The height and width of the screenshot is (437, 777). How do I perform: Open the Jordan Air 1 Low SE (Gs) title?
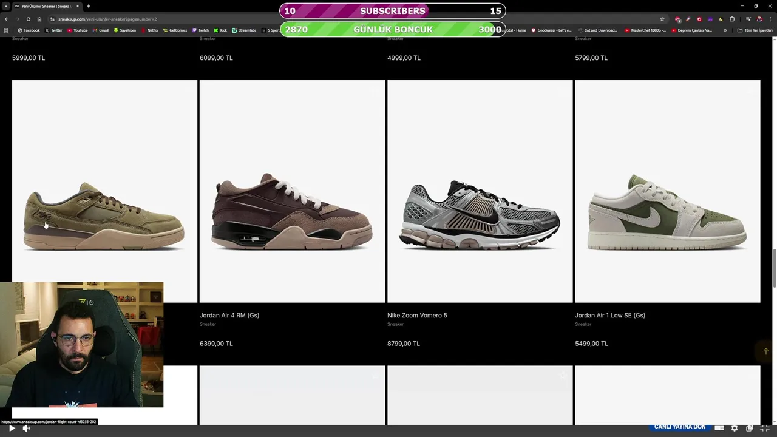(x=610, y=315)
